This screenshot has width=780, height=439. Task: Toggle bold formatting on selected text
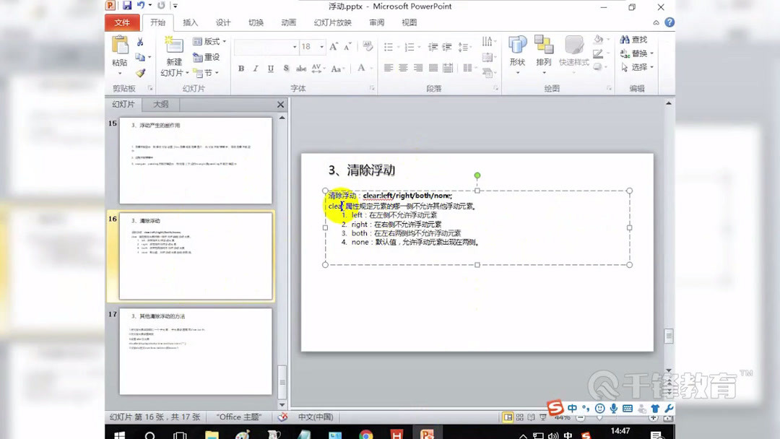[241, 68]
